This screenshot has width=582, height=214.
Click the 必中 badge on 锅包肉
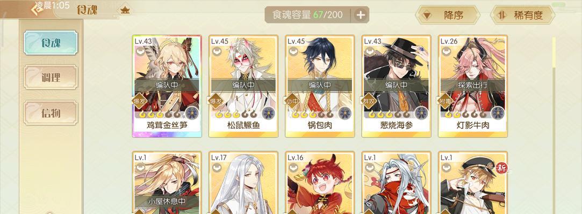293,101
